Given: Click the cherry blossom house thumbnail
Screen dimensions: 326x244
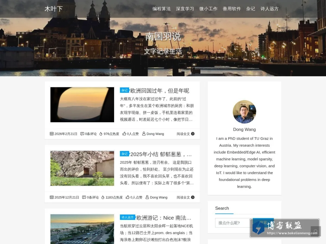Looking at the screenshot, I should (x=82, y=168).
